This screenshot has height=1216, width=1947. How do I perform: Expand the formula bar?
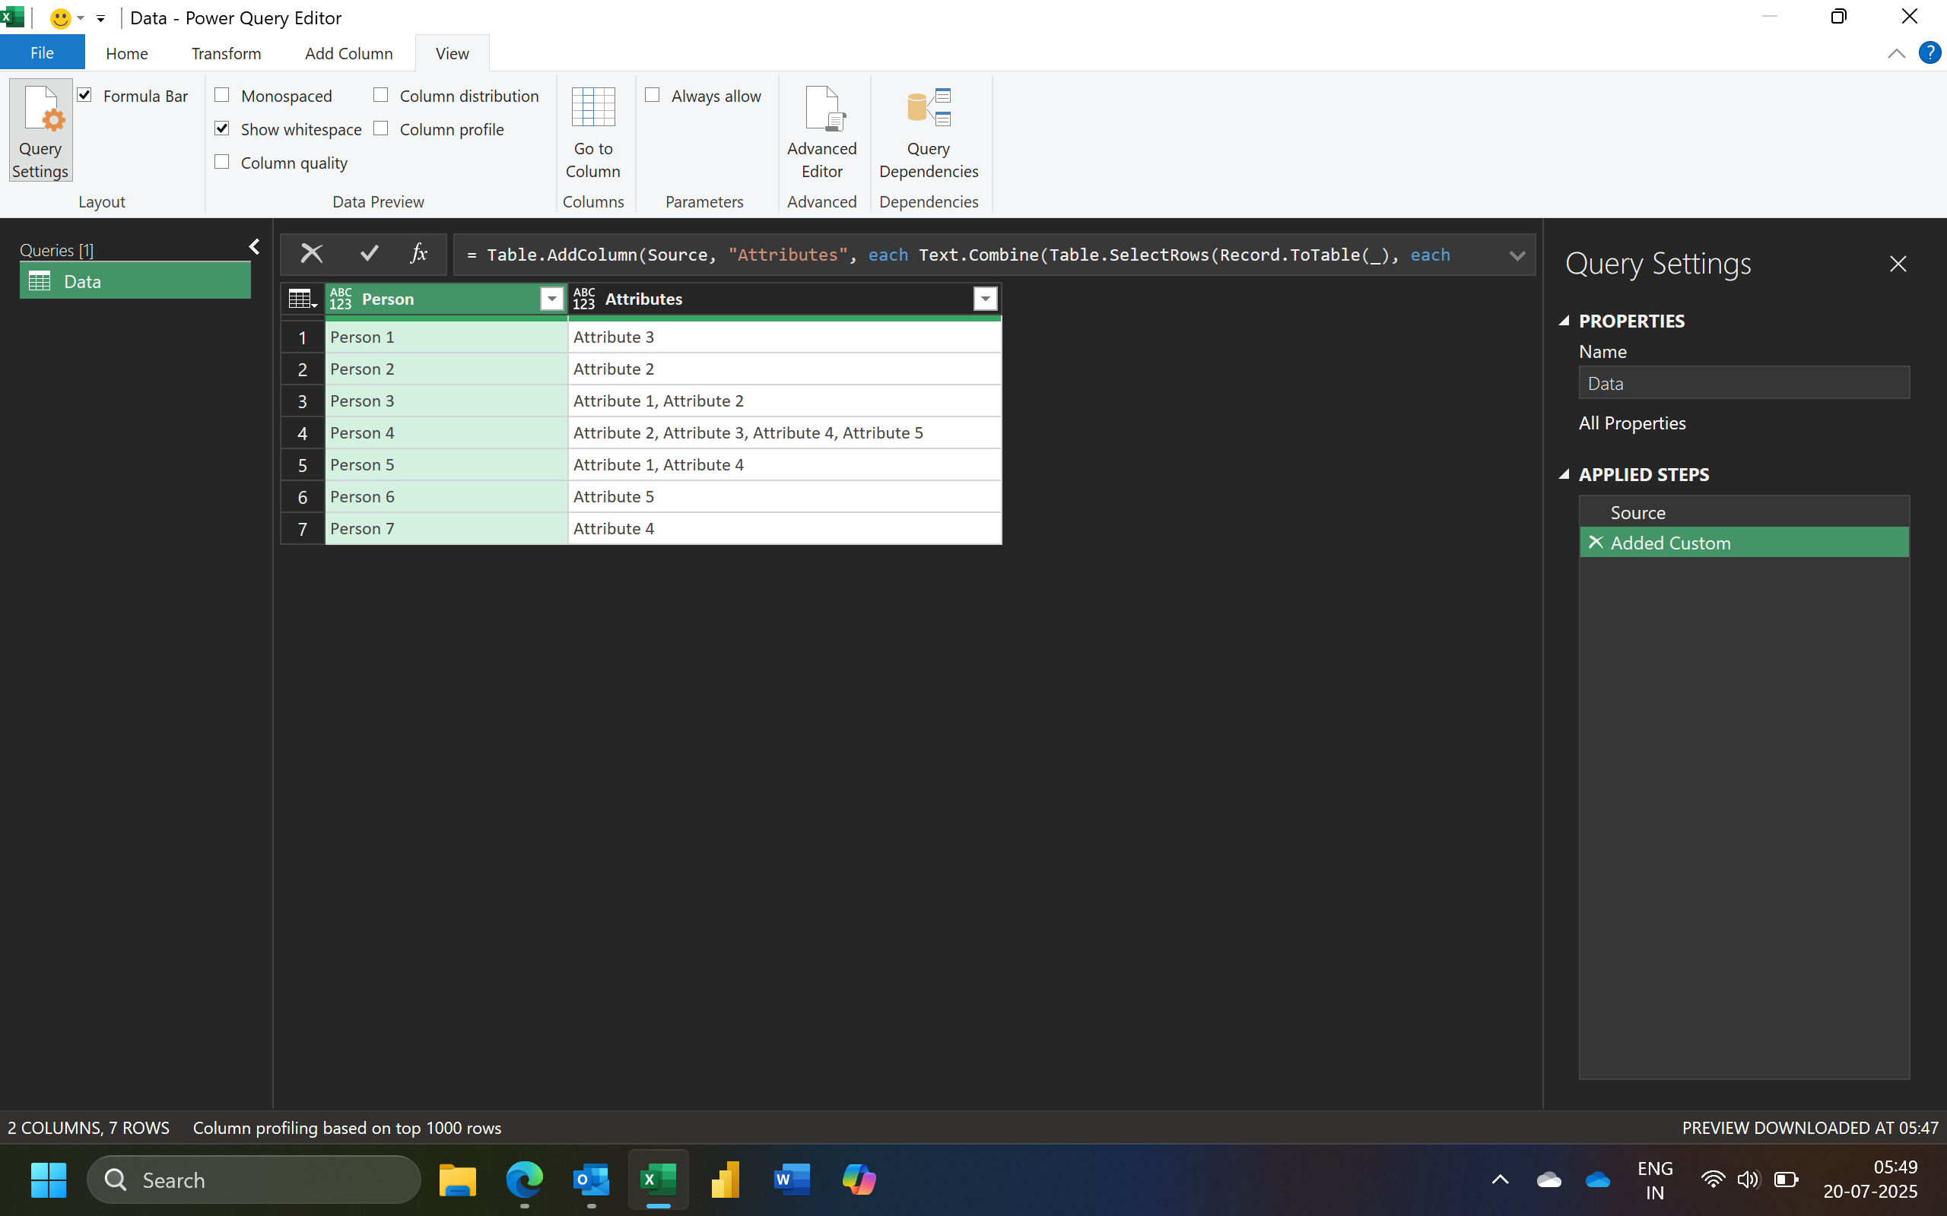click(1517, 256)
